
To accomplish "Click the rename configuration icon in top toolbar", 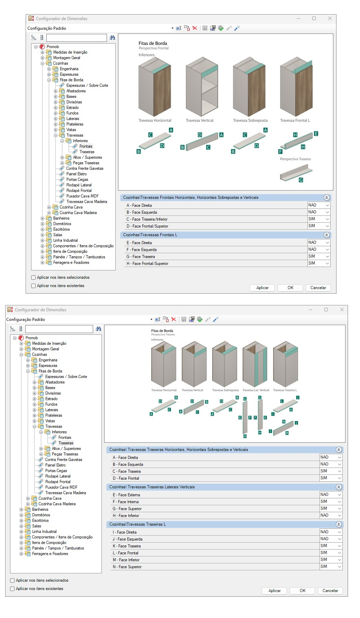I will [179, 28].
